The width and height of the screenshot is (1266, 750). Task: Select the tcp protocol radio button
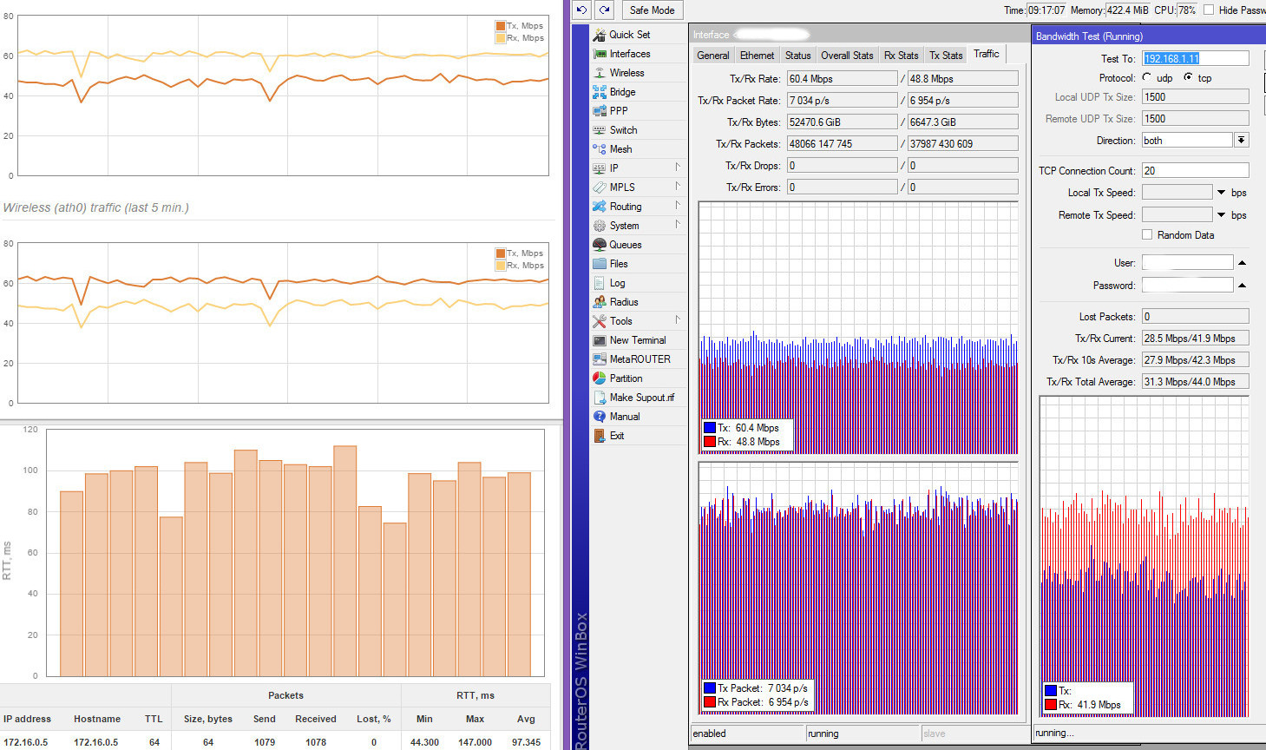1188,78
